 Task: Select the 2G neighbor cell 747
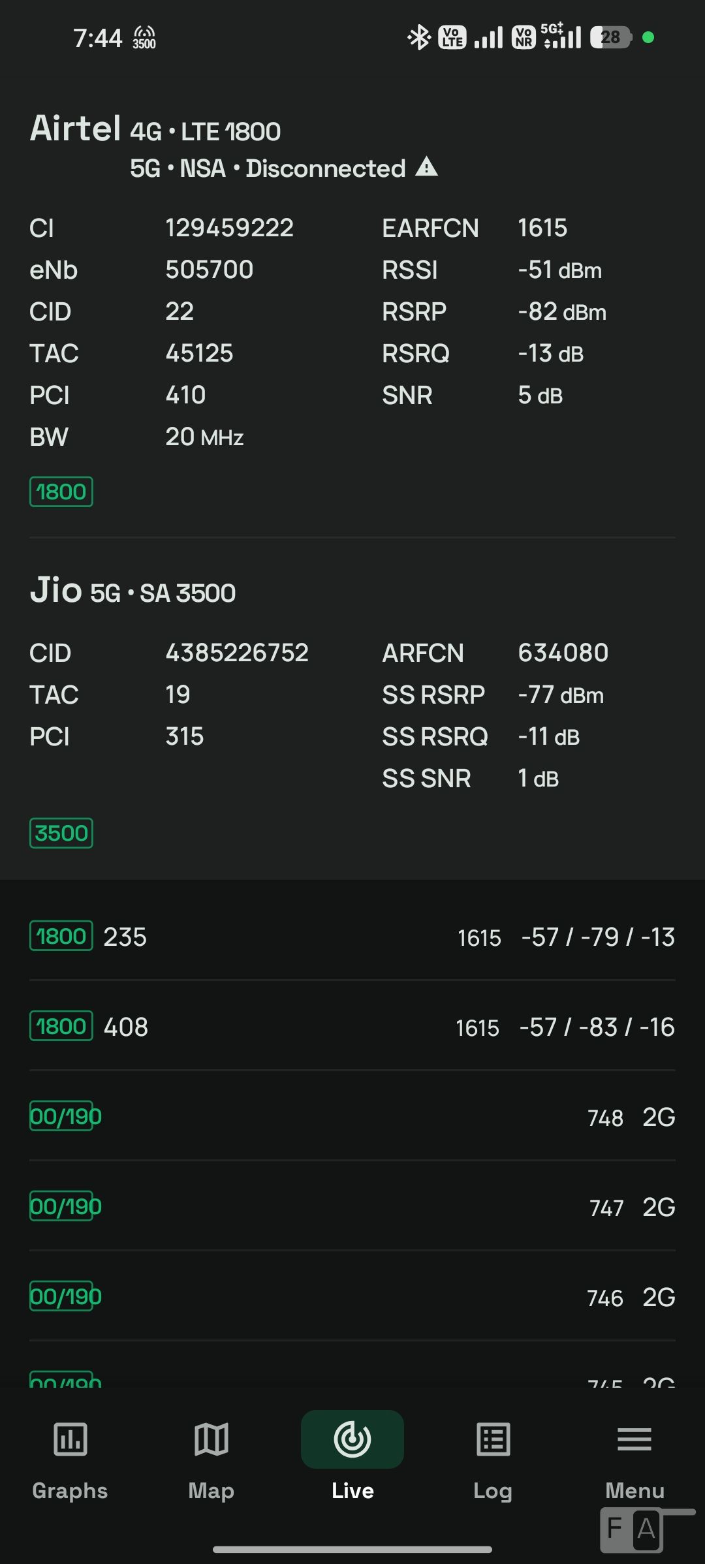[352, 1207]
